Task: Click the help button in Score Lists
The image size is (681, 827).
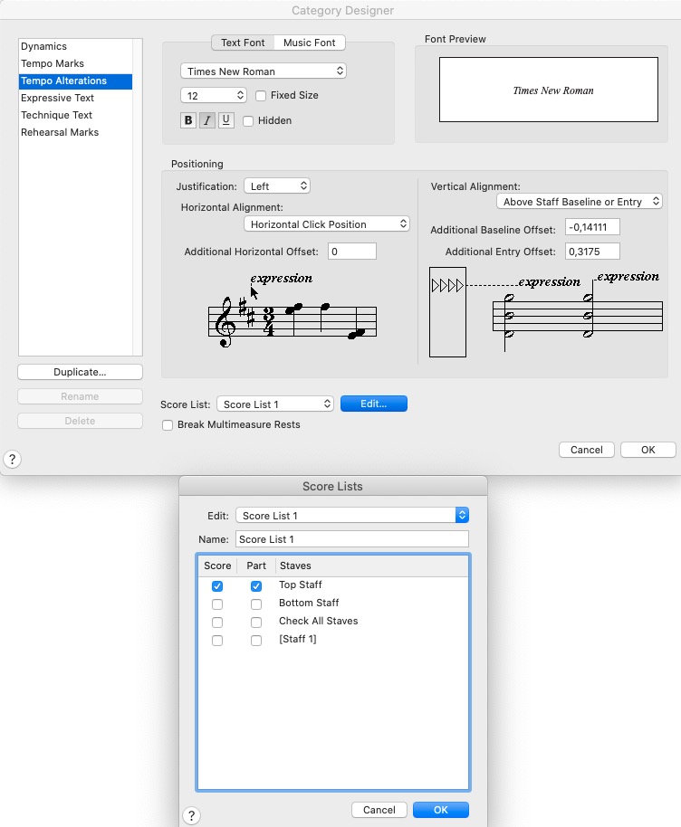Action: click(x=191, y=815)
